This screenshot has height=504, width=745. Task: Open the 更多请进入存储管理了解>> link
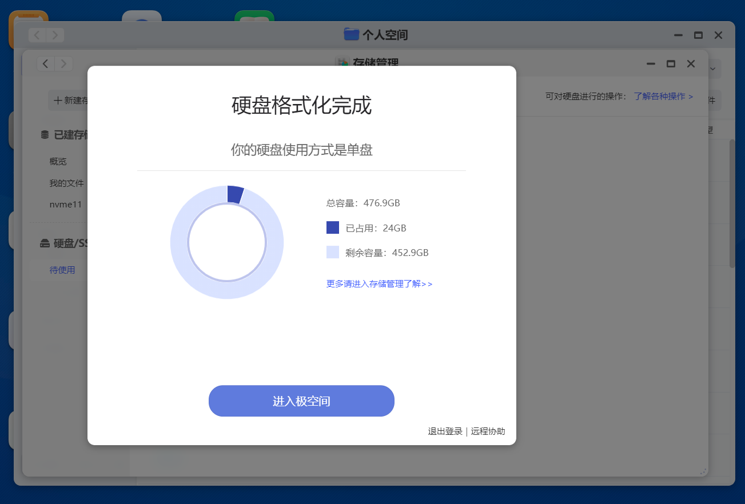pyautogui.click(x=380, y=284)
